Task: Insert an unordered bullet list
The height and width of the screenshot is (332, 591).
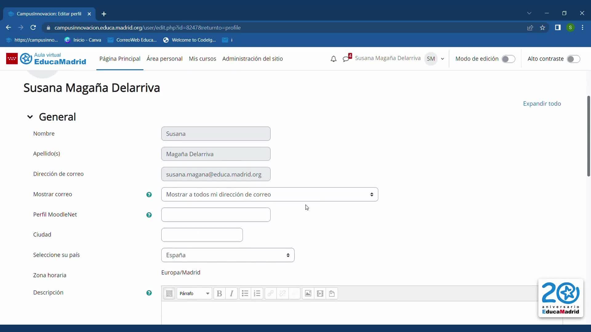Action: (245, 294)
